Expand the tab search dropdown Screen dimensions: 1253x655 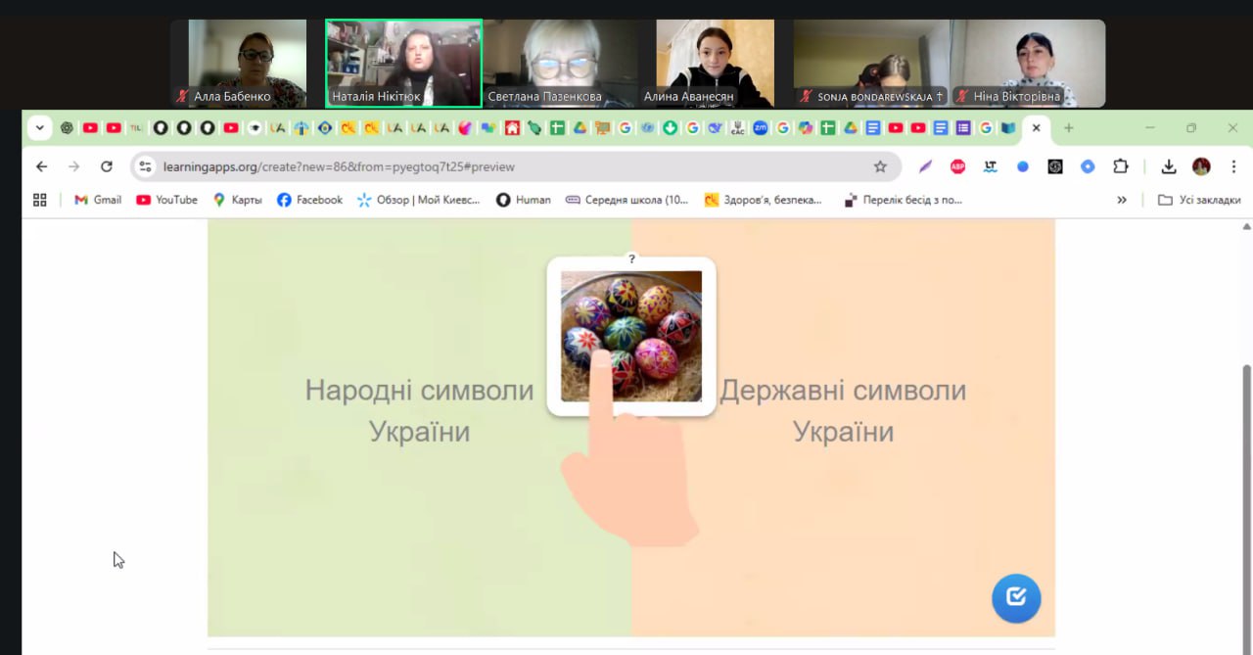pos(39,127)
